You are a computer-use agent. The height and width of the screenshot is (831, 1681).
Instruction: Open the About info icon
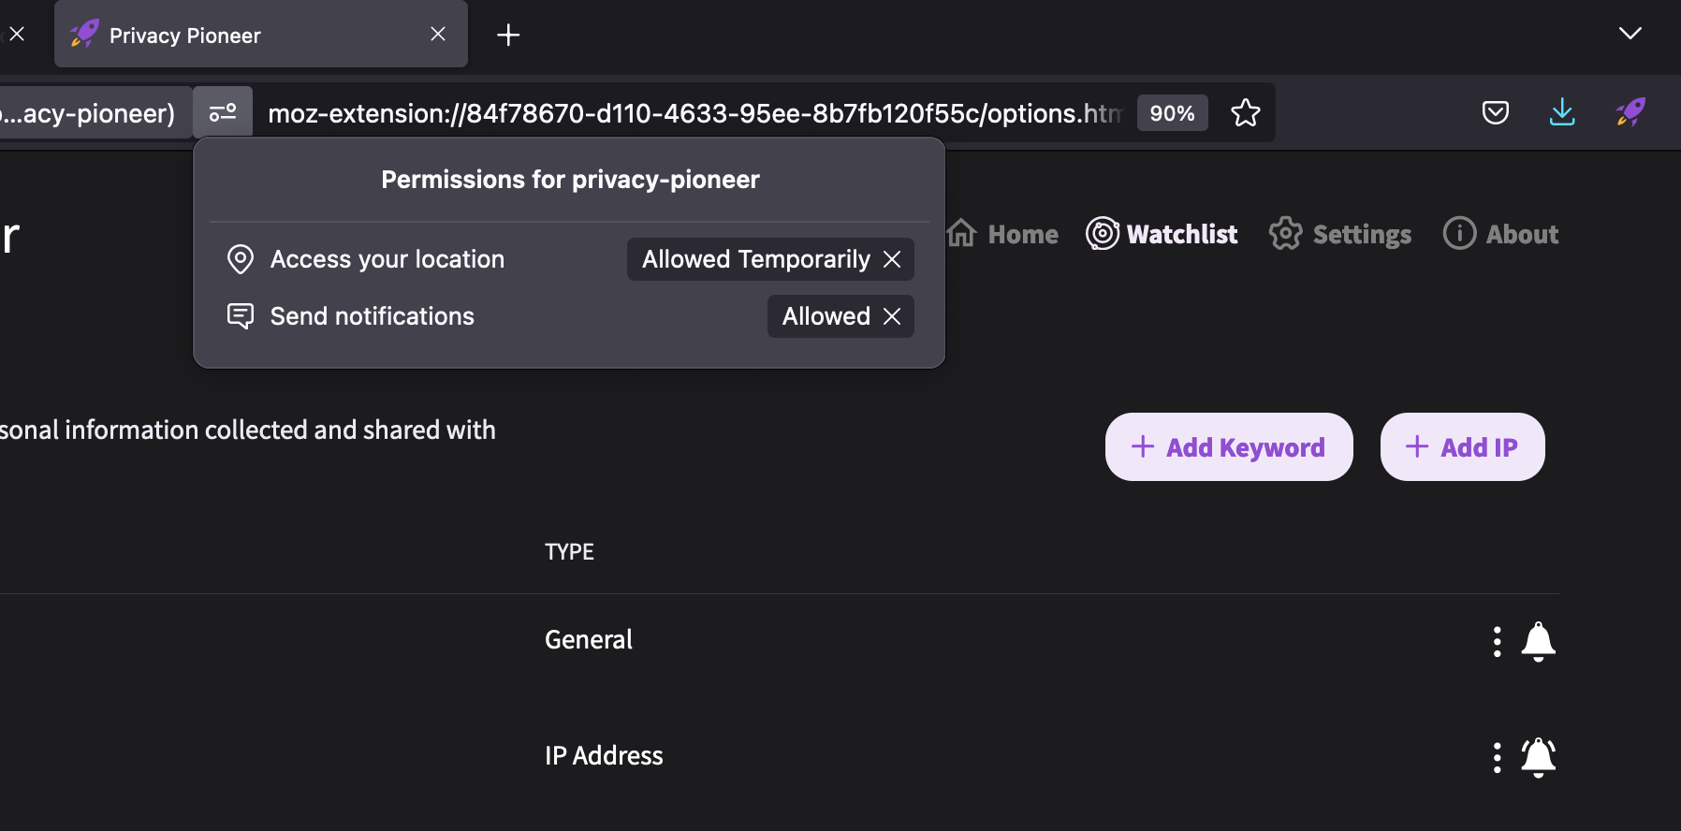(1459, 234)
